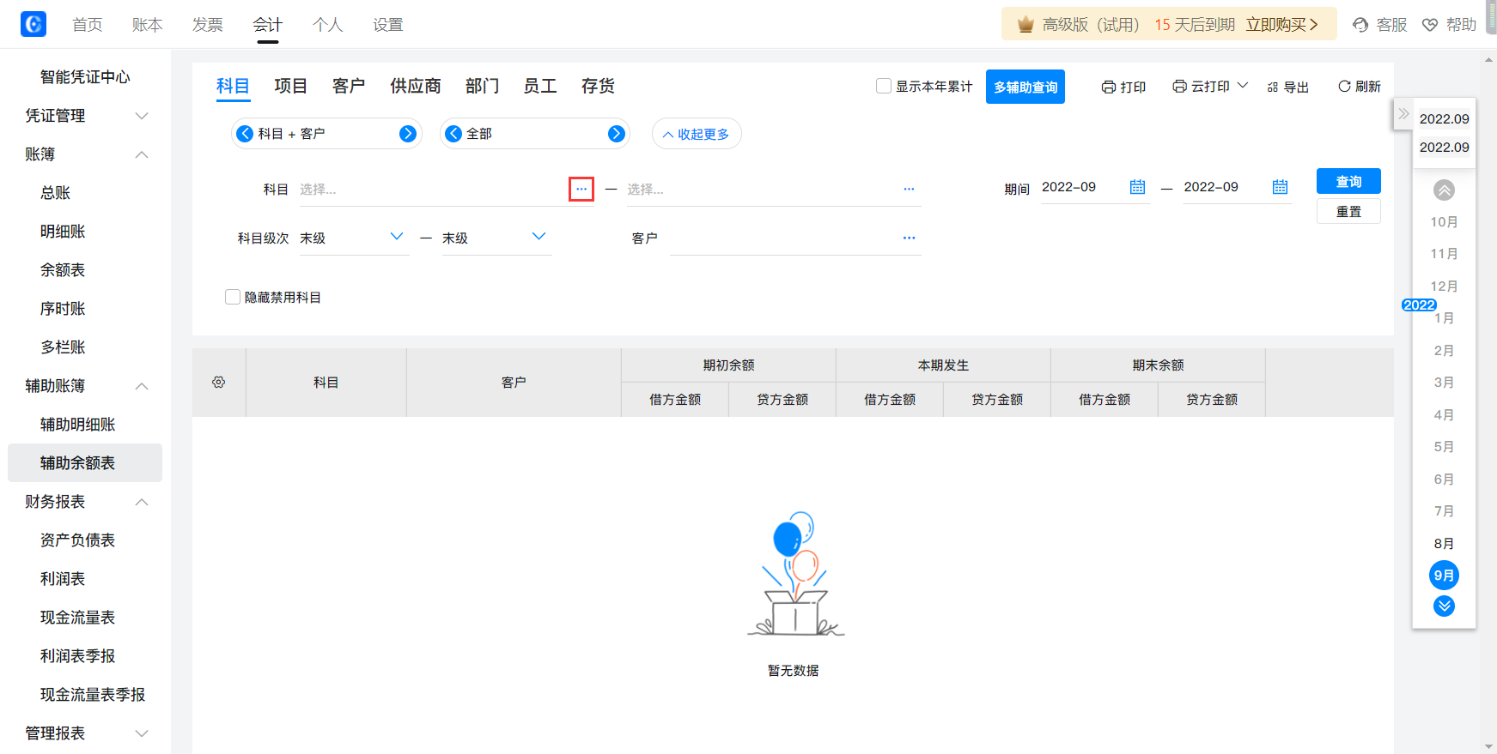Collapse the month sidebar with double arrow
This screenshot has width=1497, height=754.
point(1403,114)
